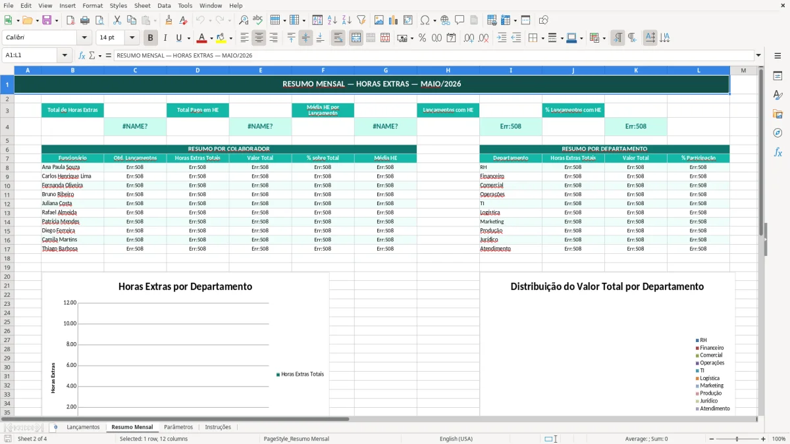
Task: Toggle Align Right
Action: [274, 38]
